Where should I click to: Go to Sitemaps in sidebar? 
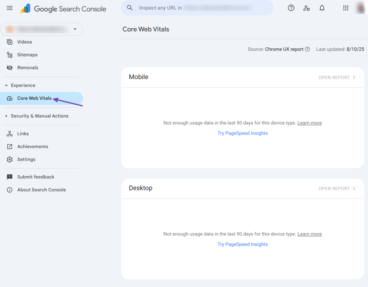coord(27,55)
